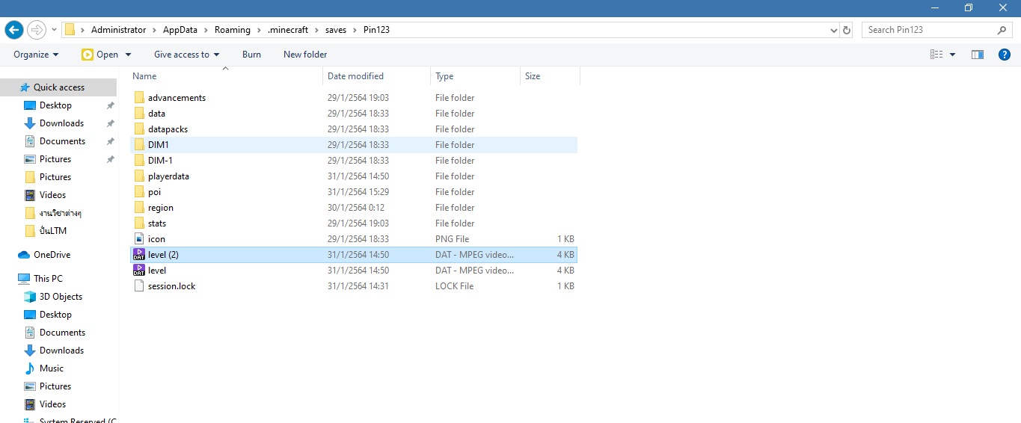Sort by the Date modified column
The image size is (1021, 423).
coord(377,76)
